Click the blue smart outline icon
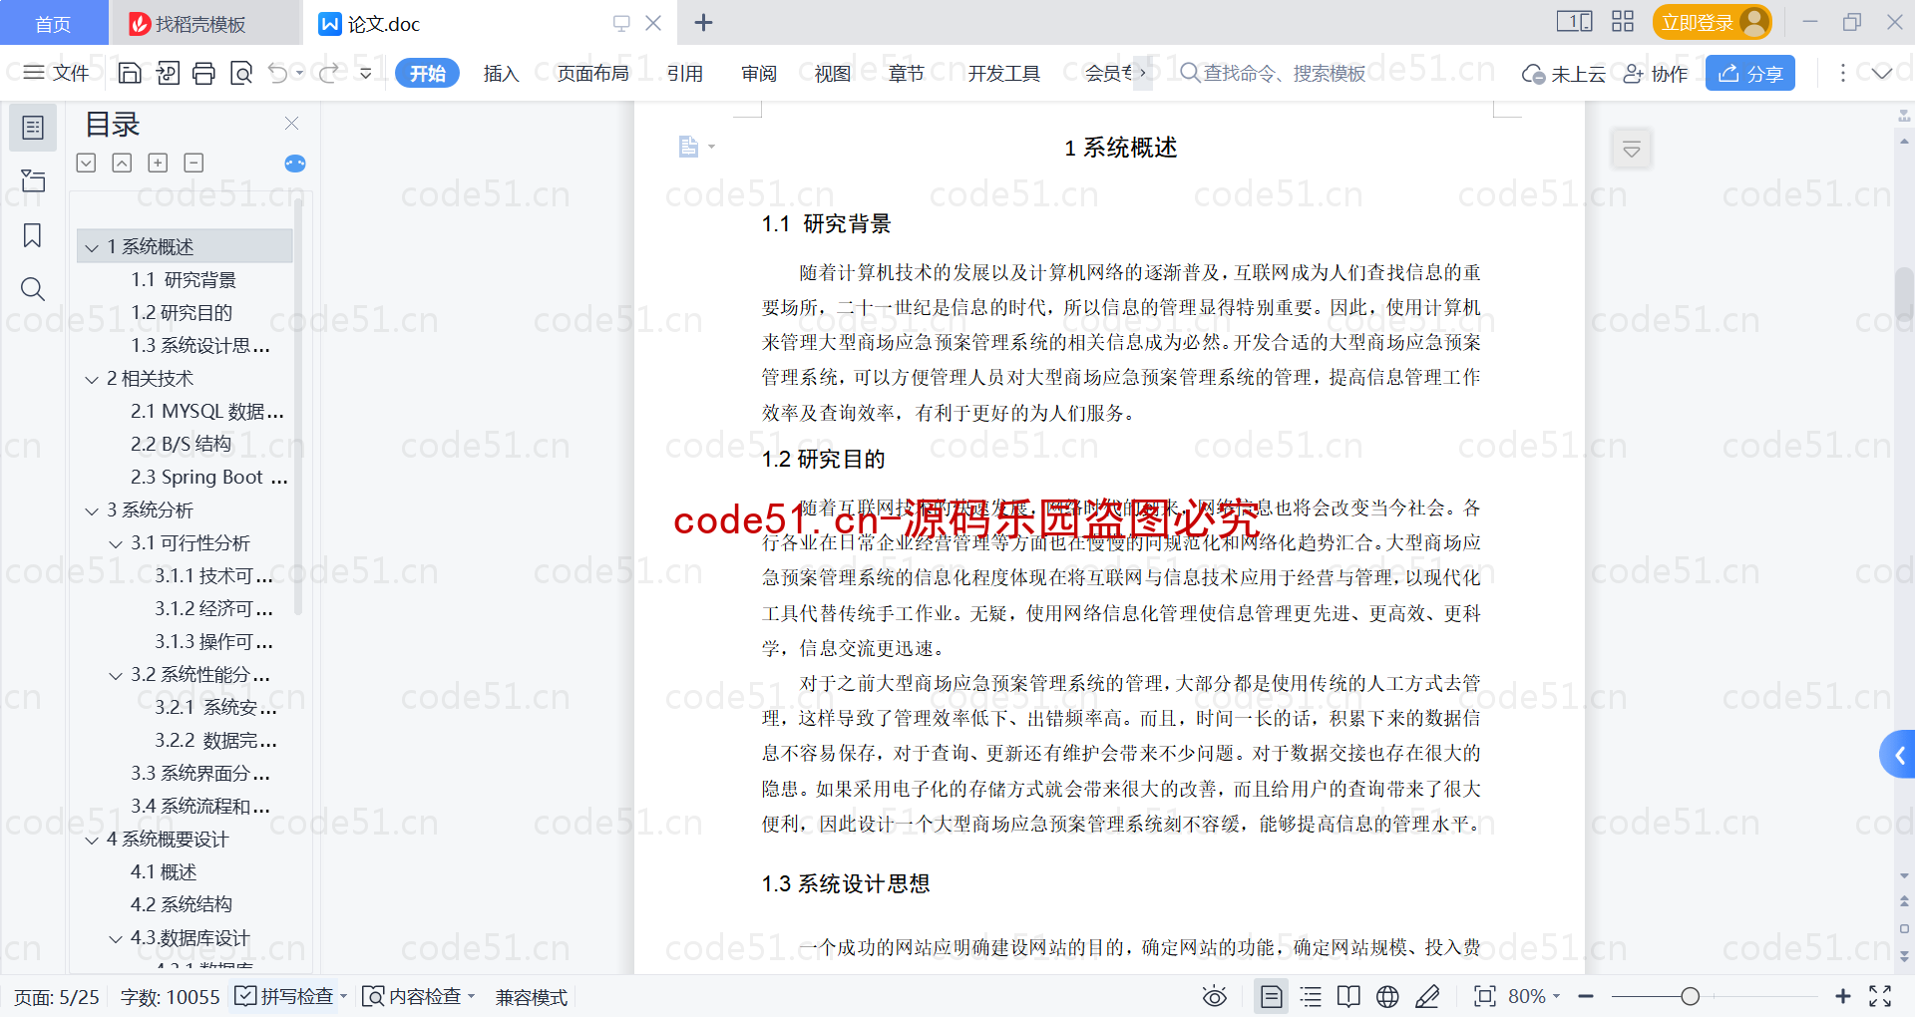1915x1017 pixels. pyautogui.click(x=295, y=164)
